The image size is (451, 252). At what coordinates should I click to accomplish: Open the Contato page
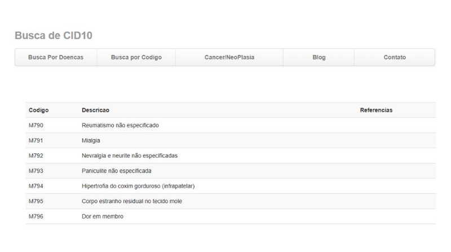[395, 57]
